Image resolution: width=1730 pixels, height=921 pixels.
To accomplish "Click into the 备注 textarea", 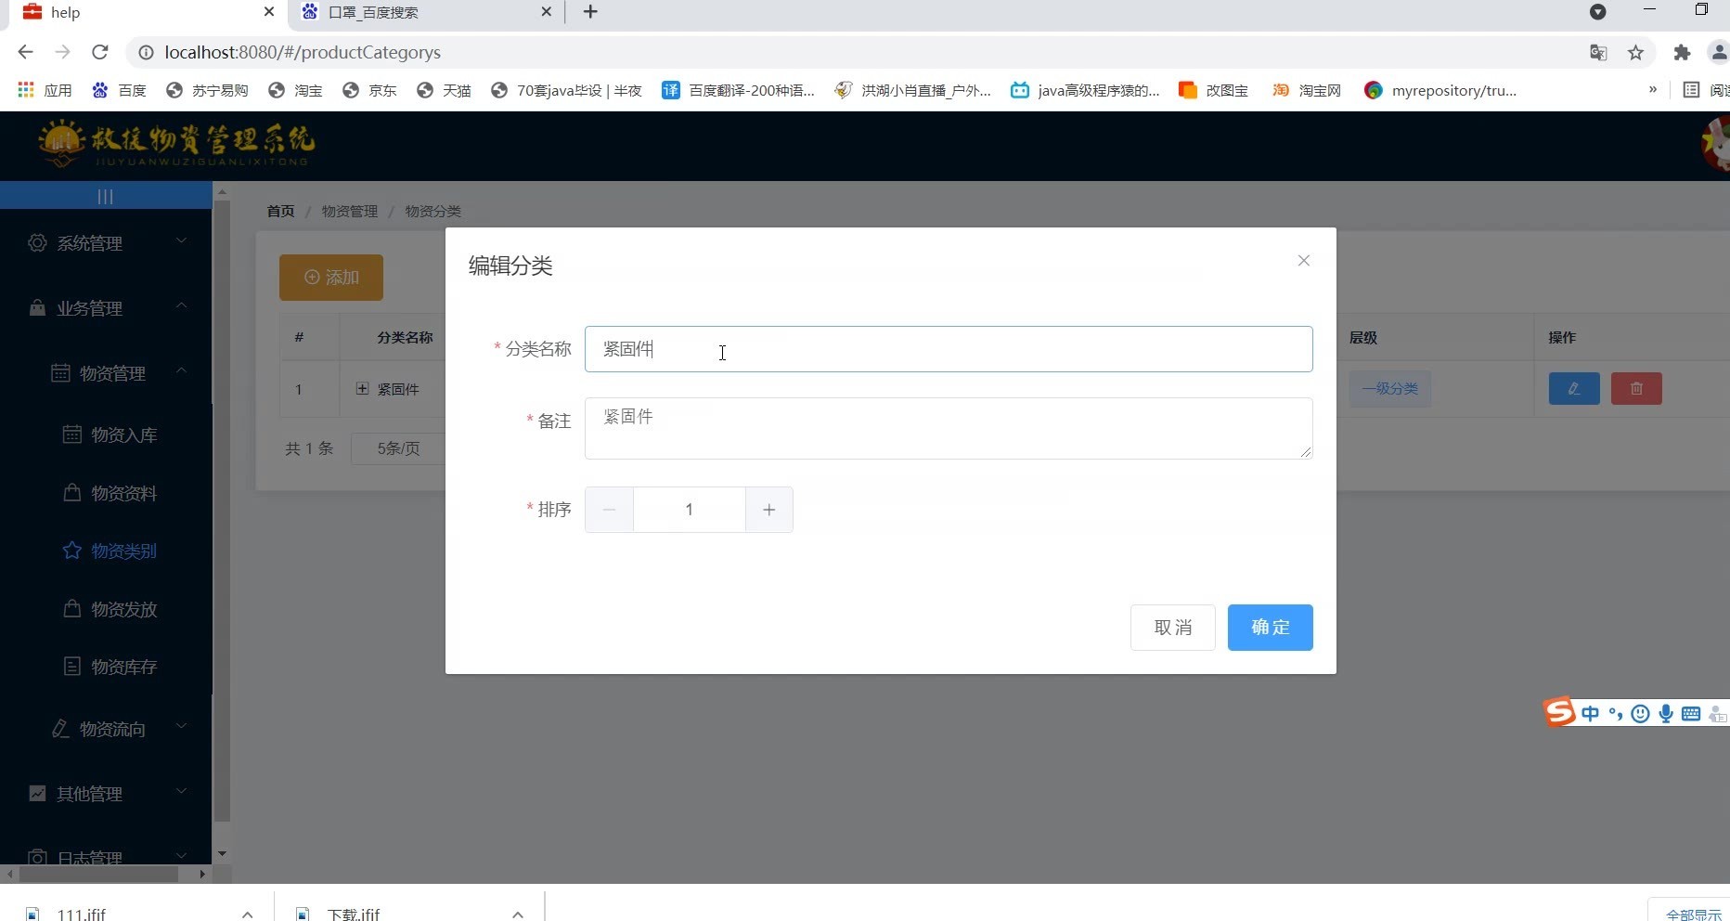I will pos(949,428).
